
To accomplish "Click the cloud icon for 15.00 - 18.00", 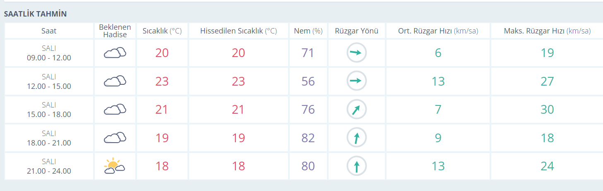I will click(115, 109).
